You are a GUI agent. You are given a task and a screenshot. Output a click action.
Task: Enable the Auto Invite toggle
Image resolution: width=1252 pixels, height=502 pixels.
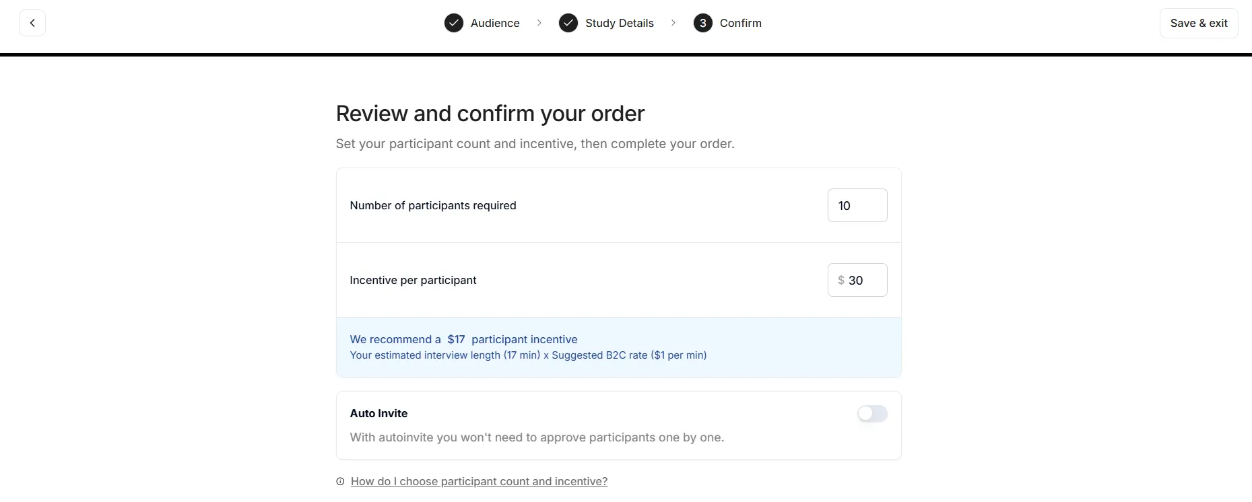(x=872, y=413)
